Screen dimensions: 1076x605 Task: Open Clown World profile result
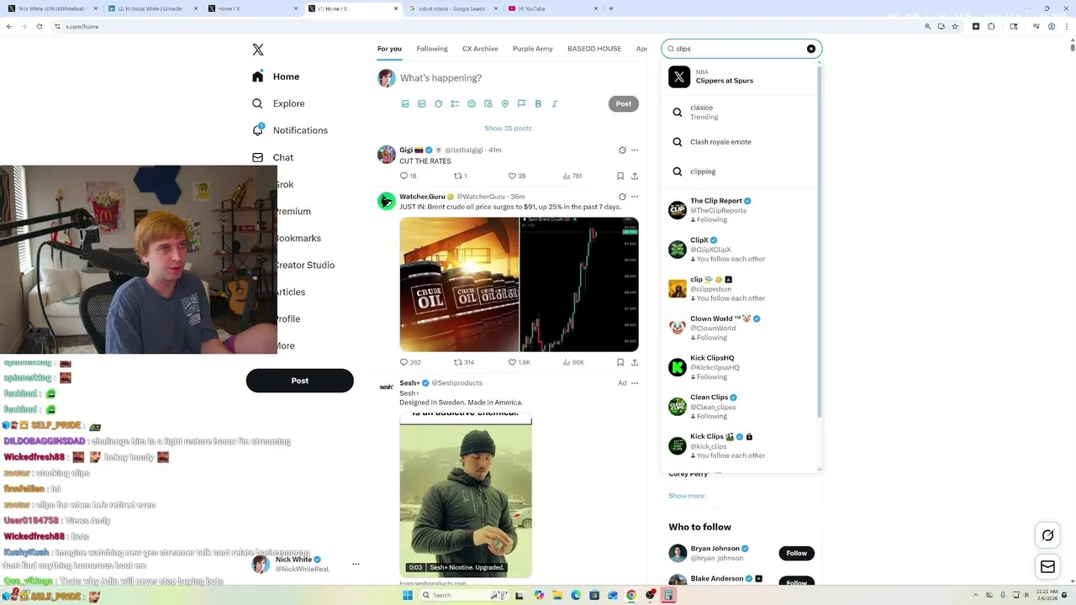pyautogui.click(x=739, y=328)
